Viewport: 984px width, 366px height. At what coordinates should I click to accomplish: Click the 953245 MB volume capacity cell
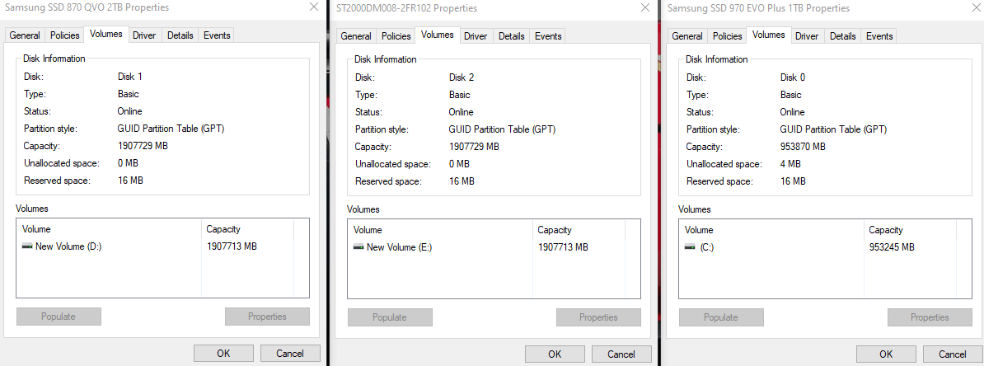point(892,247)
